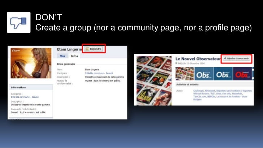Click 'Ouvert : tout le contenu est public.' in sidebar
263x148 pixels.
(x=29, y=112)
